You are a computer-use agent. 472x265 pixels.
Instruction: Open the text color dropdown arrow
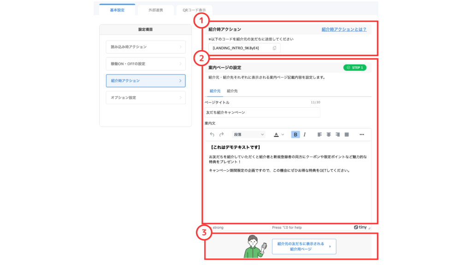(283, 135)
